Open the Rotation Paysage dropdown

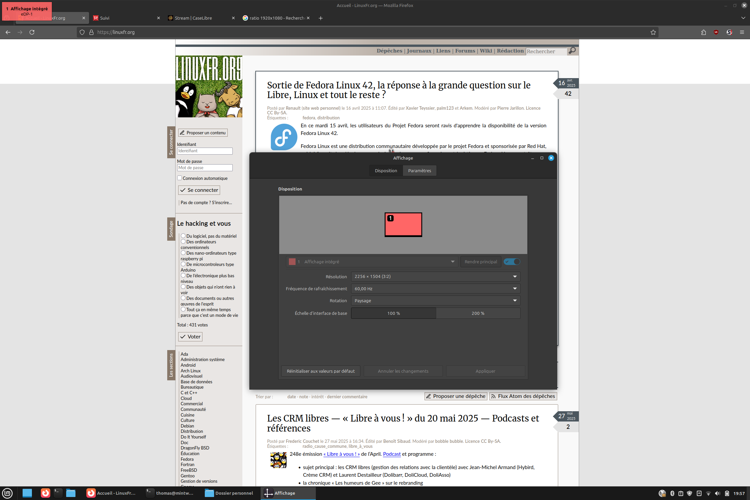(436, 301)
